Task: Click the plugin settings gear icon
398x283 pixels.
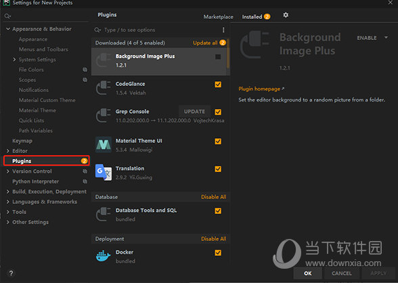Action: (x=286, y=15)
